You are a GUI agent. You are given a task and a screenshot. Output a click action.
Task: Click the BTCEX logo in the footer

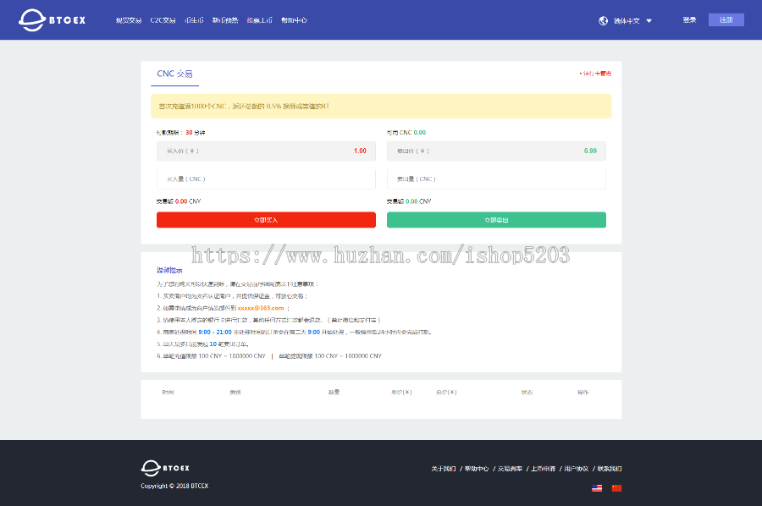click(x=165, y=468)
